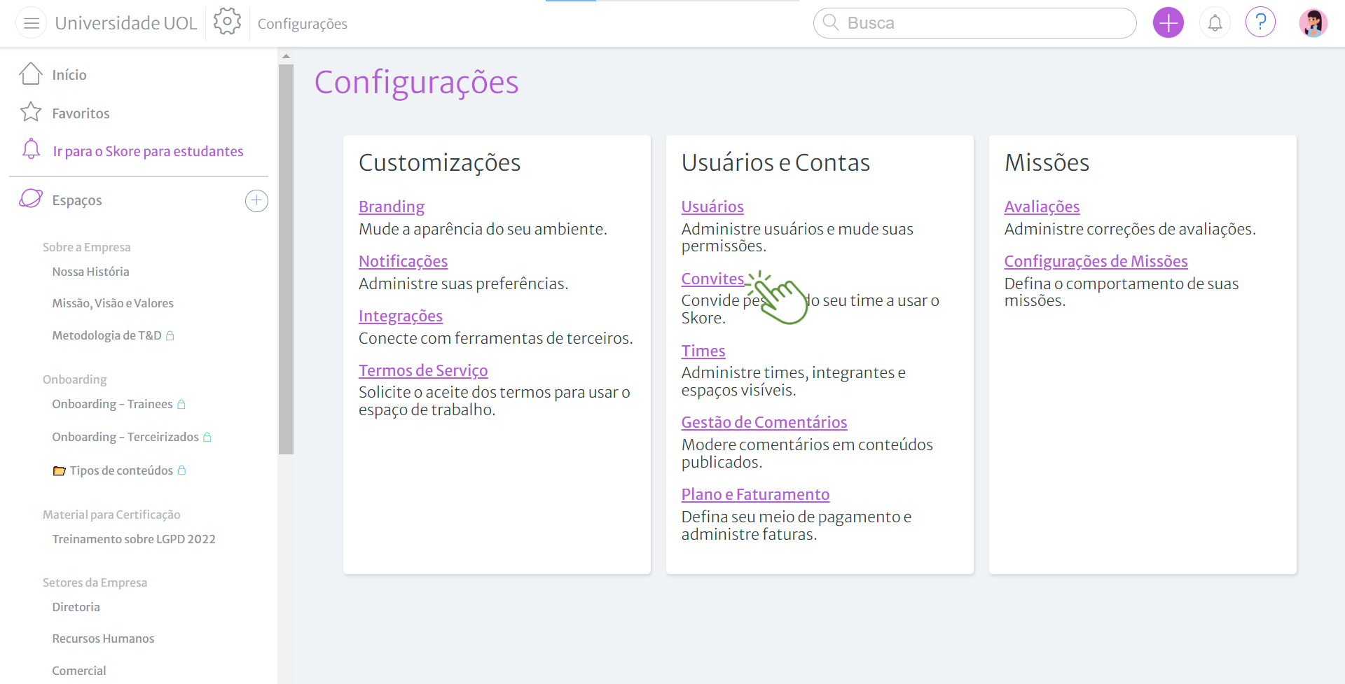This screenshot has width=1345, height=684.
Task: Open Favoritos in sidebar
Action: click(x=81, y=113)
